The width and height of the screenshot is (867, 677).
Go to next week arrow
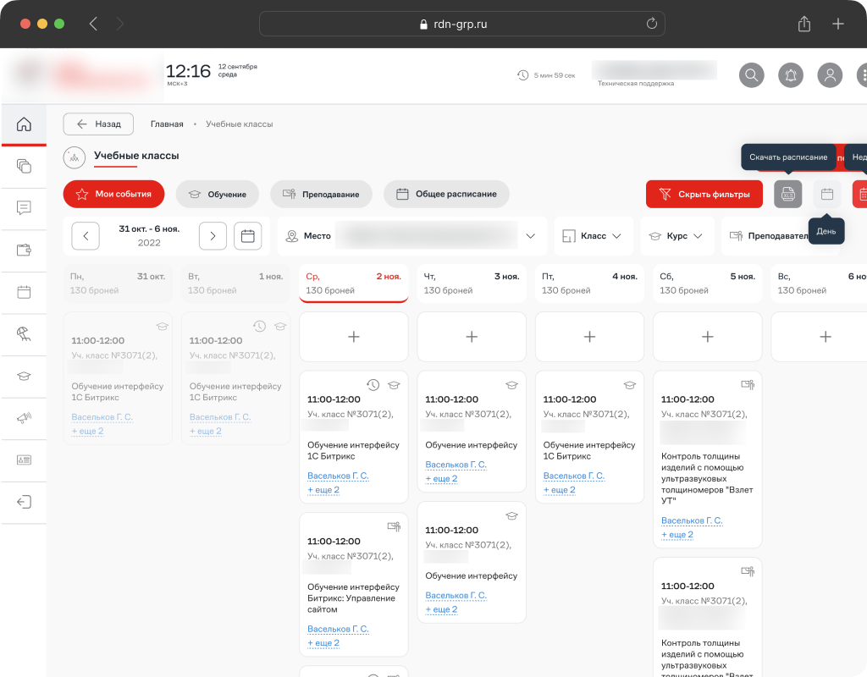[x=213, y=236]
